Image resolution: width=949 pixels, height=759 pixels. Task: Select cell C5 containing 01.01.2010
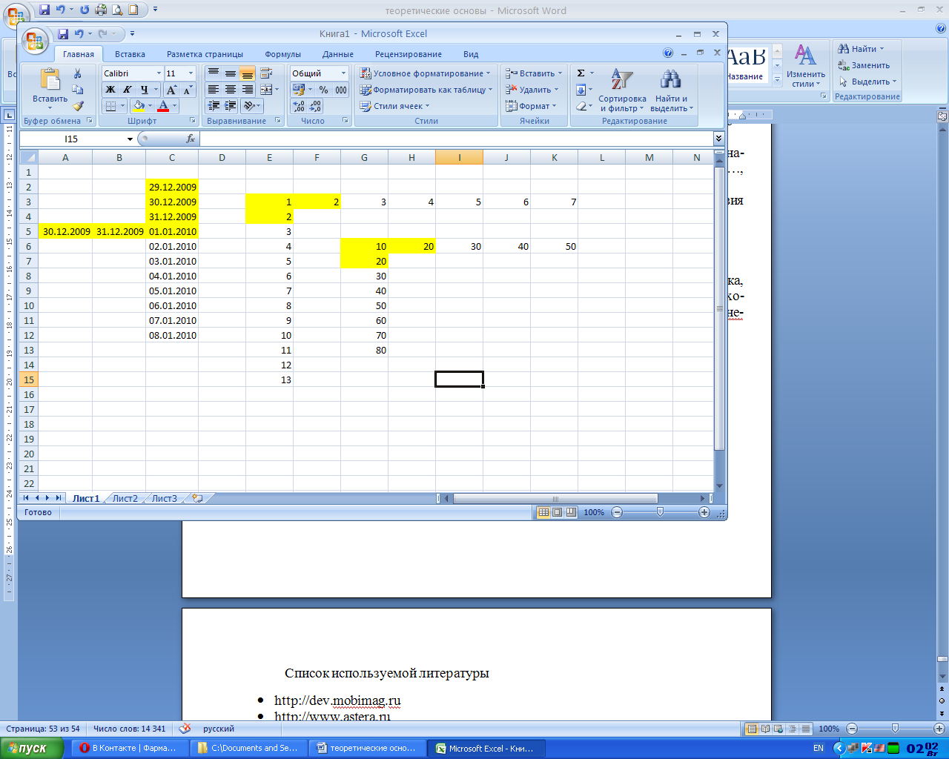pyautogui.click(x=172, y=231)
